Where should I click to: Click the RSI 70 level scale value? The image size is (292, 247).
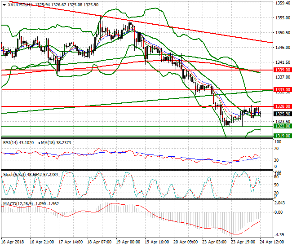(x=277, y=149)
